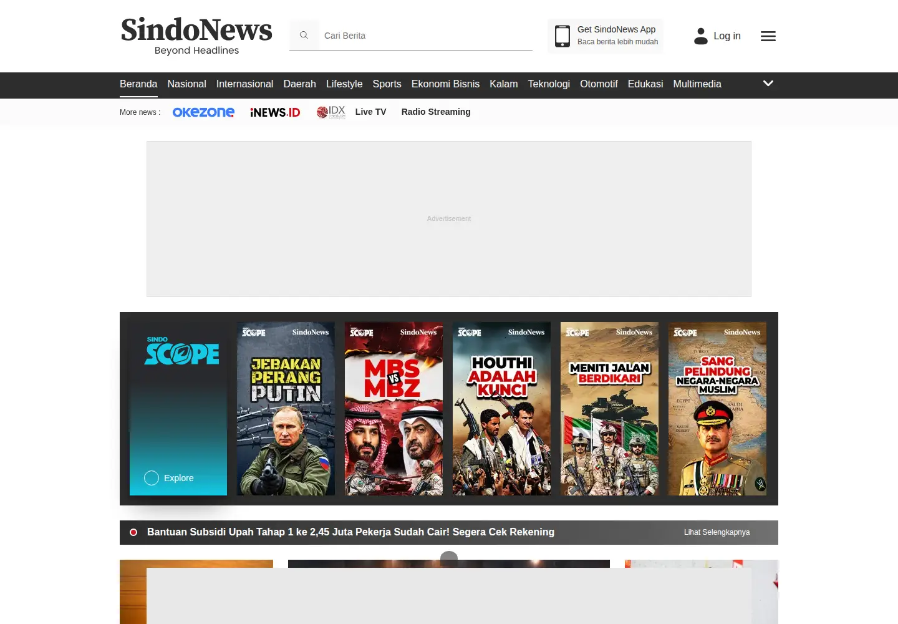This screenshot has width=898, height=624.
Task: Visit the Okezone logo link
Action: pos(203,112)
